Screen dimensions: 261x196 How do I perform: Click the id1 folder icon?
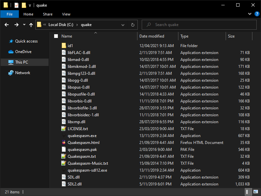(x=64, y=46)
